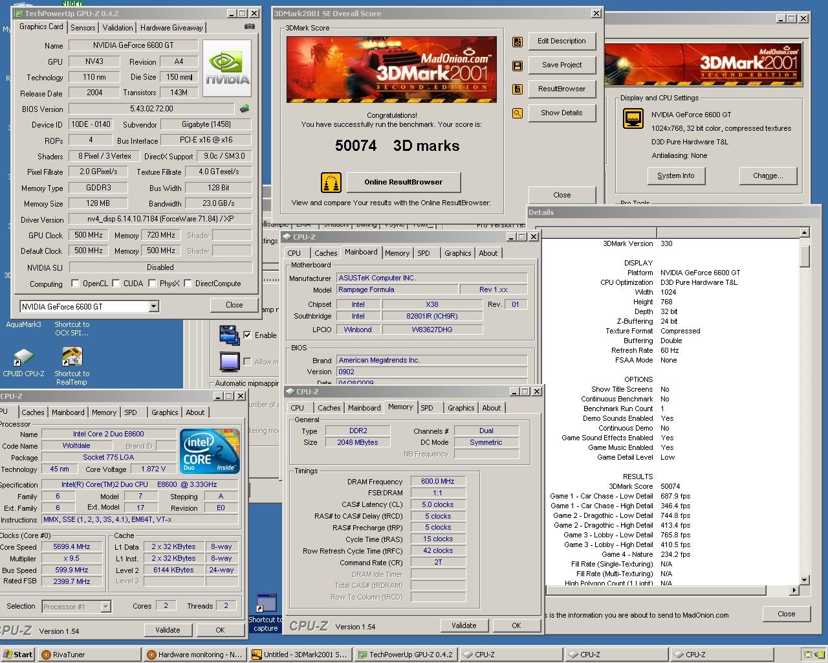The image size is (828, 663).
Task: Click Validate in CPU-Z processor window
Action: [x=168, y=630]
